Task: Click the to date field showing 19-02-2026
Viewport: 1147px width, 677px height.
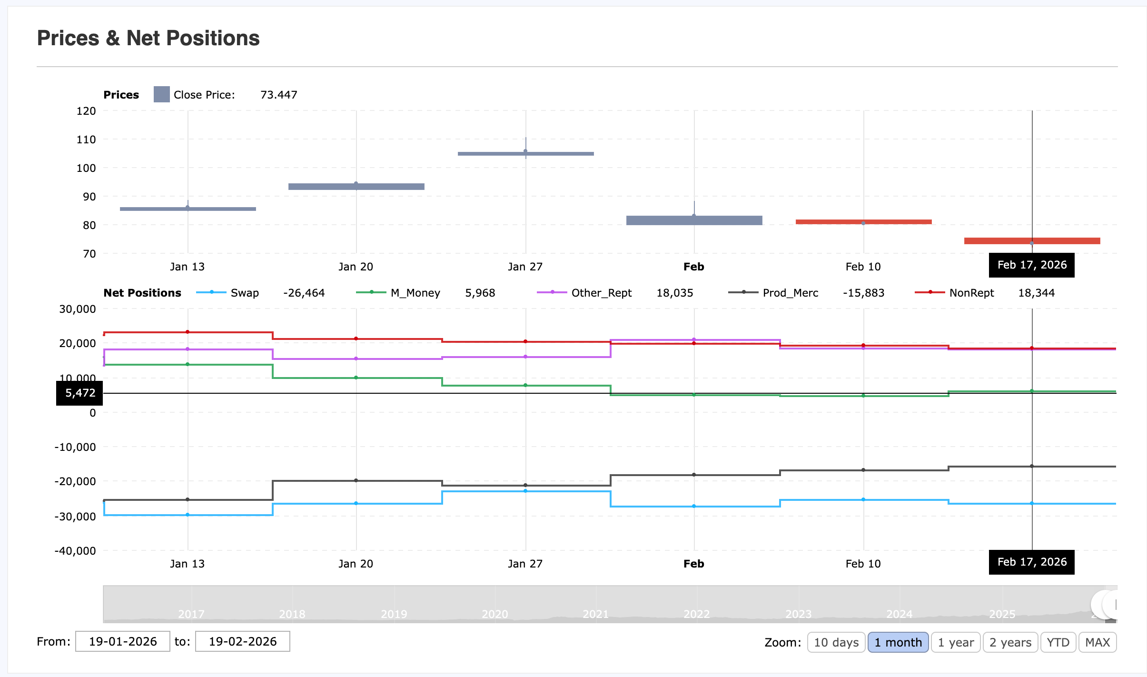Action: [x=242, y=641]
